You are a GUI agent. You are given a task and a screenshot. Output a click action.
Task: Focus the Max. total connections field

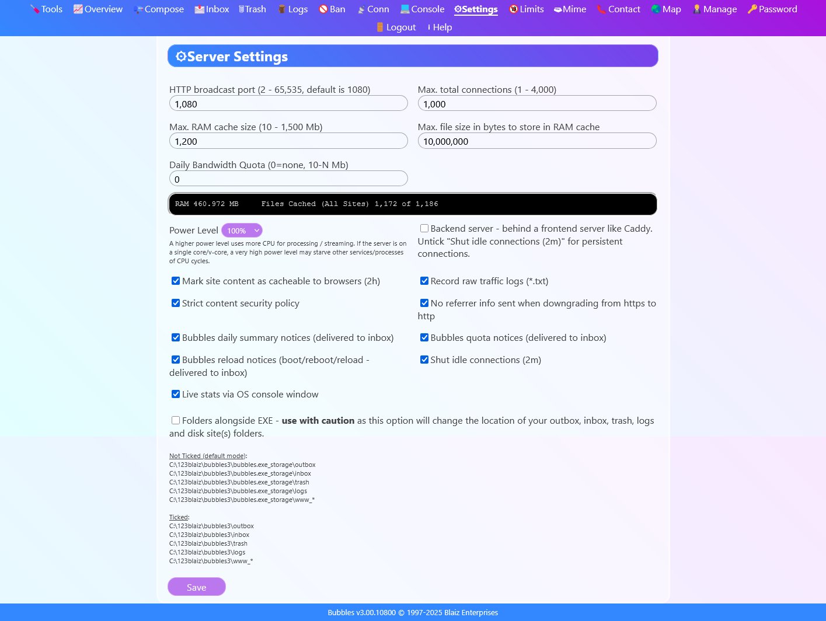pyautogui.click(x=537, y=103)
